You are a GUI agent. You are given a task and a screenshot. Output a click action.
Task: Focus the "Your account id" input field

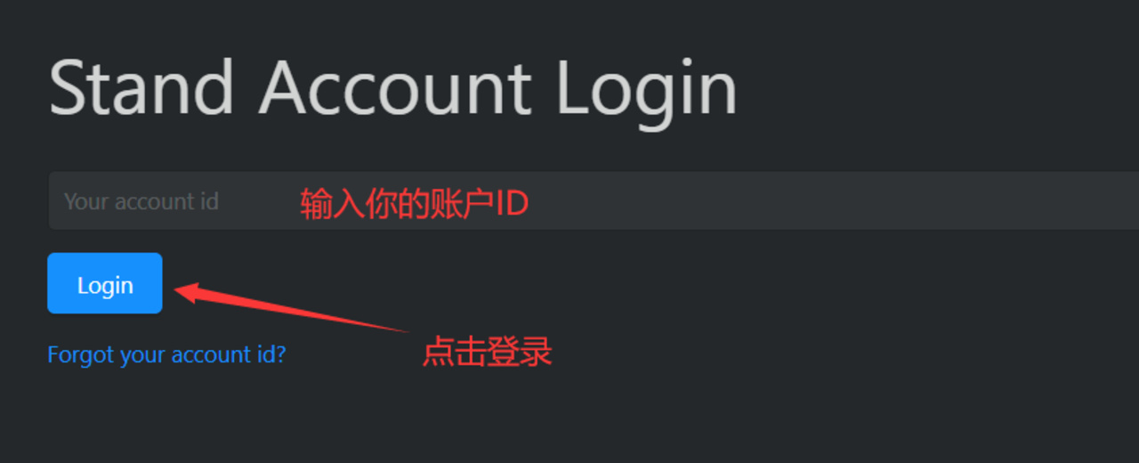click(x=594, y=200)
